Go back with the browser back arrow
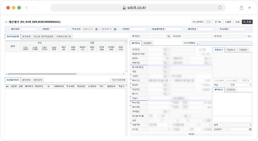The height and width of the screenshot is (141, 258). pyautogui.click(x=26, y=8)
